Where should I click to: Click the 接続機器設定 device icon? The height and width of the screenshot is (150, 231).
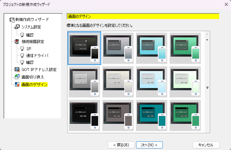(x=17, y=41)
